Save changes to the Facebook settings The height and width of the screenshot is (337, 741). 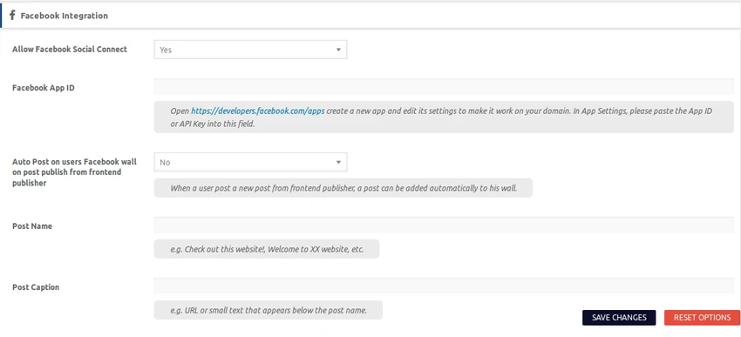619,318
